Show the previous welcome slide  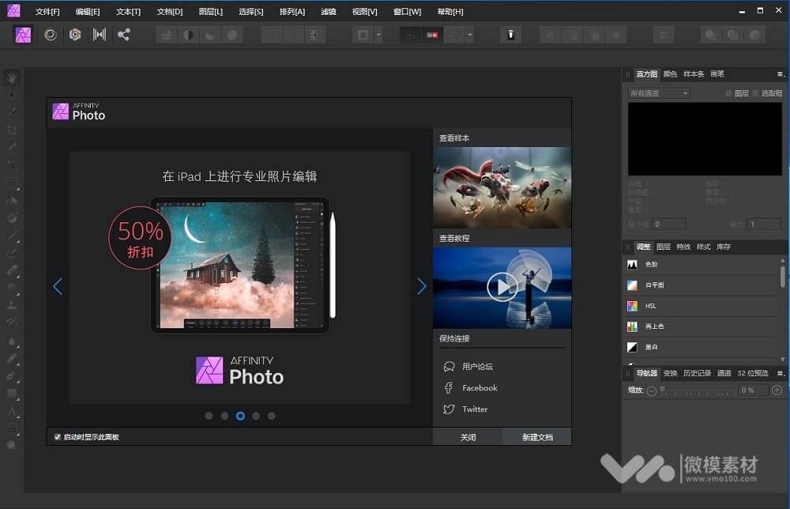pos(58,287)
